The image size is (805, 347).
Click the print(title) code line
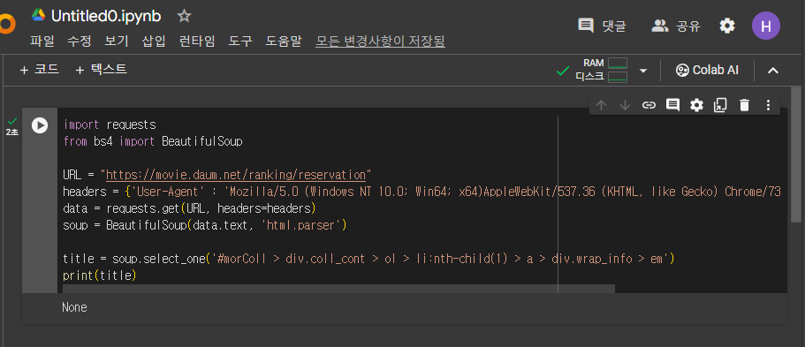pyautogui.click(x=100, y=275)
